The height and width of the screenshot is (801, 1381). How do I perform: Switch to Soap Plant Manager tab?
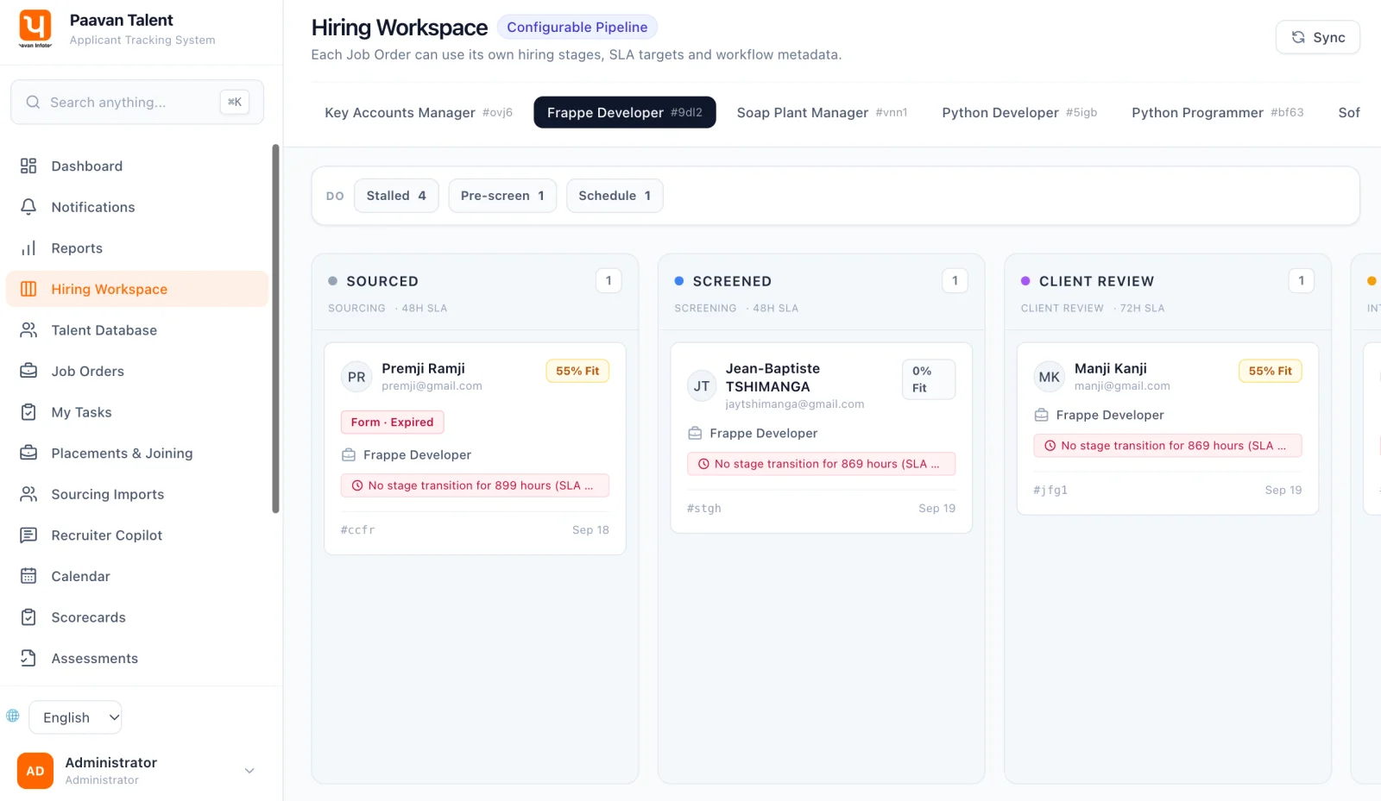(x=822, y=112)
